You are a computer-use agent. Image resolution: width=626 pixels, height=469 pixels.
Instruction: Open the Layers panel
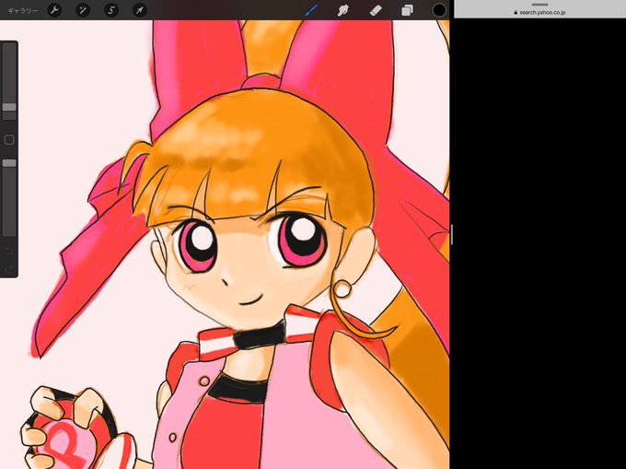coord(407,10)
